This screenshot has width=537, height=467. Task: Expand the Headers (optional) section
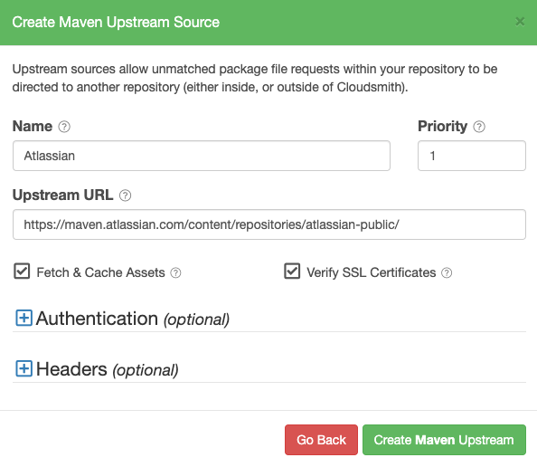point(24,368)
